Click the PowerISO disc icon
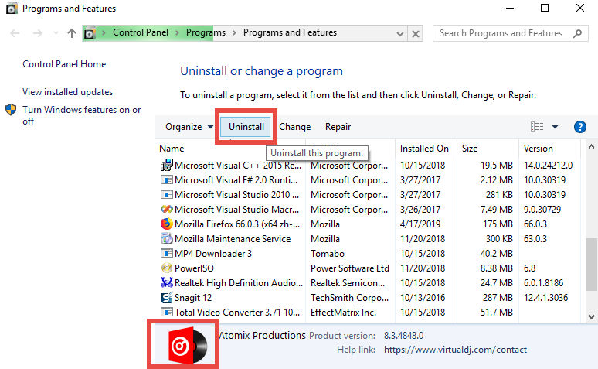This screenshot has width=598, height=369. tap(167, 268)
